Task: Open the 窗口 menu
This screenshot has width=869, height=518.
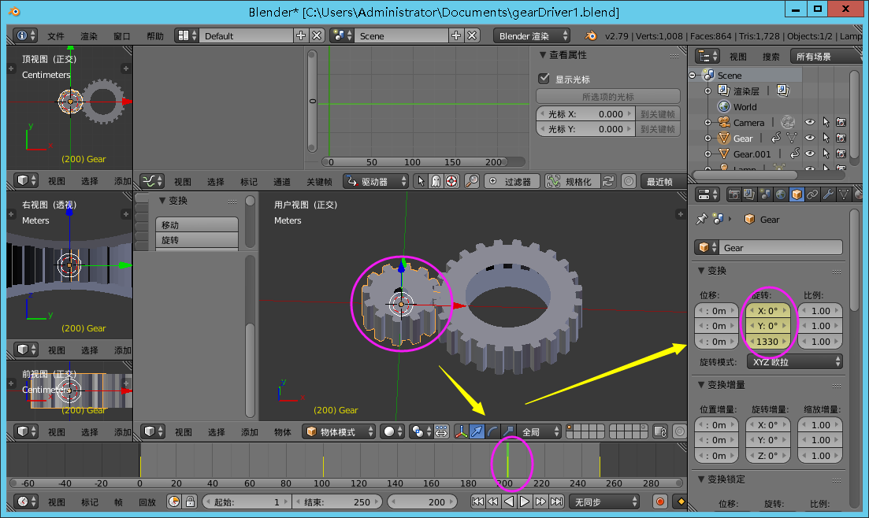Action: tap(122, 36)
